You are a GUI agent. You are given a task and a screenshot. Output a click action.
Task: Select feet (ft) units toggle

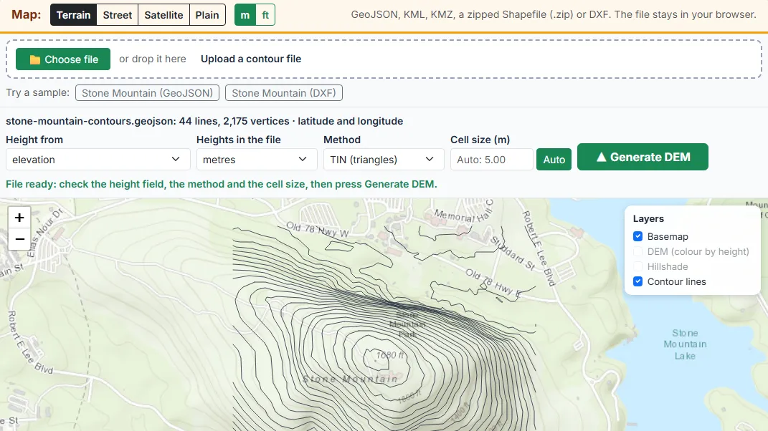tap(265, 14)
